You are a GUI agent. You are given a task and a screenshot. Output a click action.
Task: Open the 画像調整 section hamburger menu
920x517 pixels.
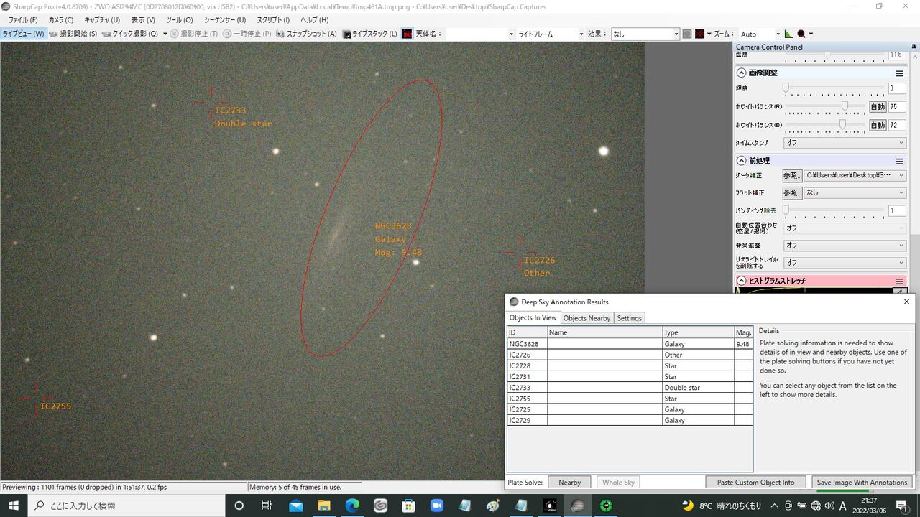pyautogui.click(x=899, y=73)
